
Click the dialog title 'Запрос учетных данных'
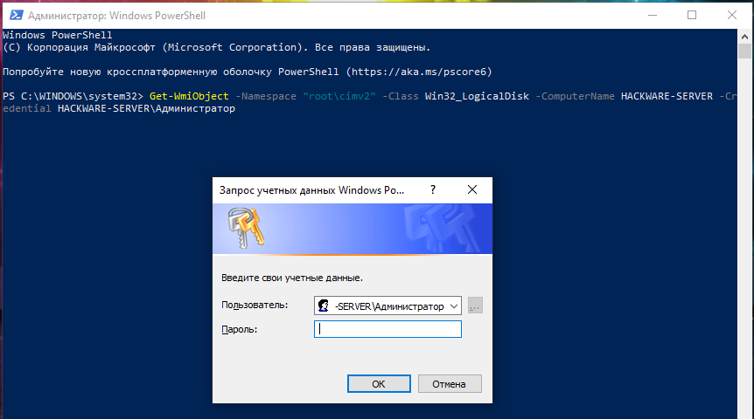click(311, 189)
